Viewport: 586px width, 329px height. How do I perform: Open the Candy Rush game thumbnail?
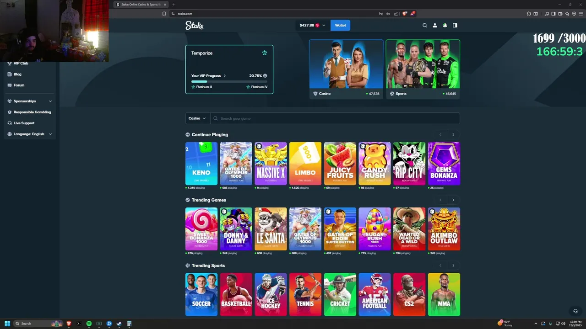(374, 164)
